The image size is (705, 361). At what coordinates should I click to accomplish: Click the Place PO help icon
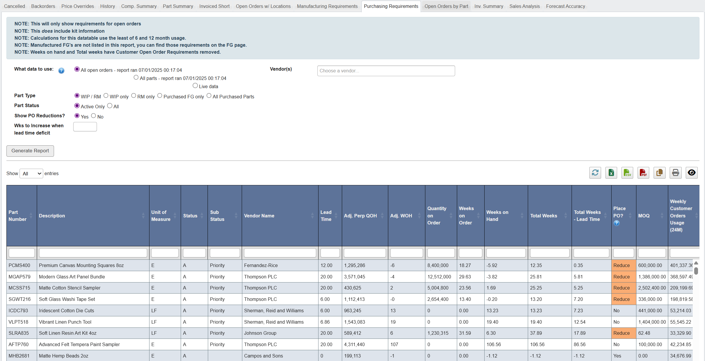click(617, 223)
